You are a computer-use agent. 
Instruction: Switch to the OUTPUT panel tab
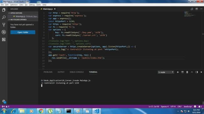(x=61, y=72)
